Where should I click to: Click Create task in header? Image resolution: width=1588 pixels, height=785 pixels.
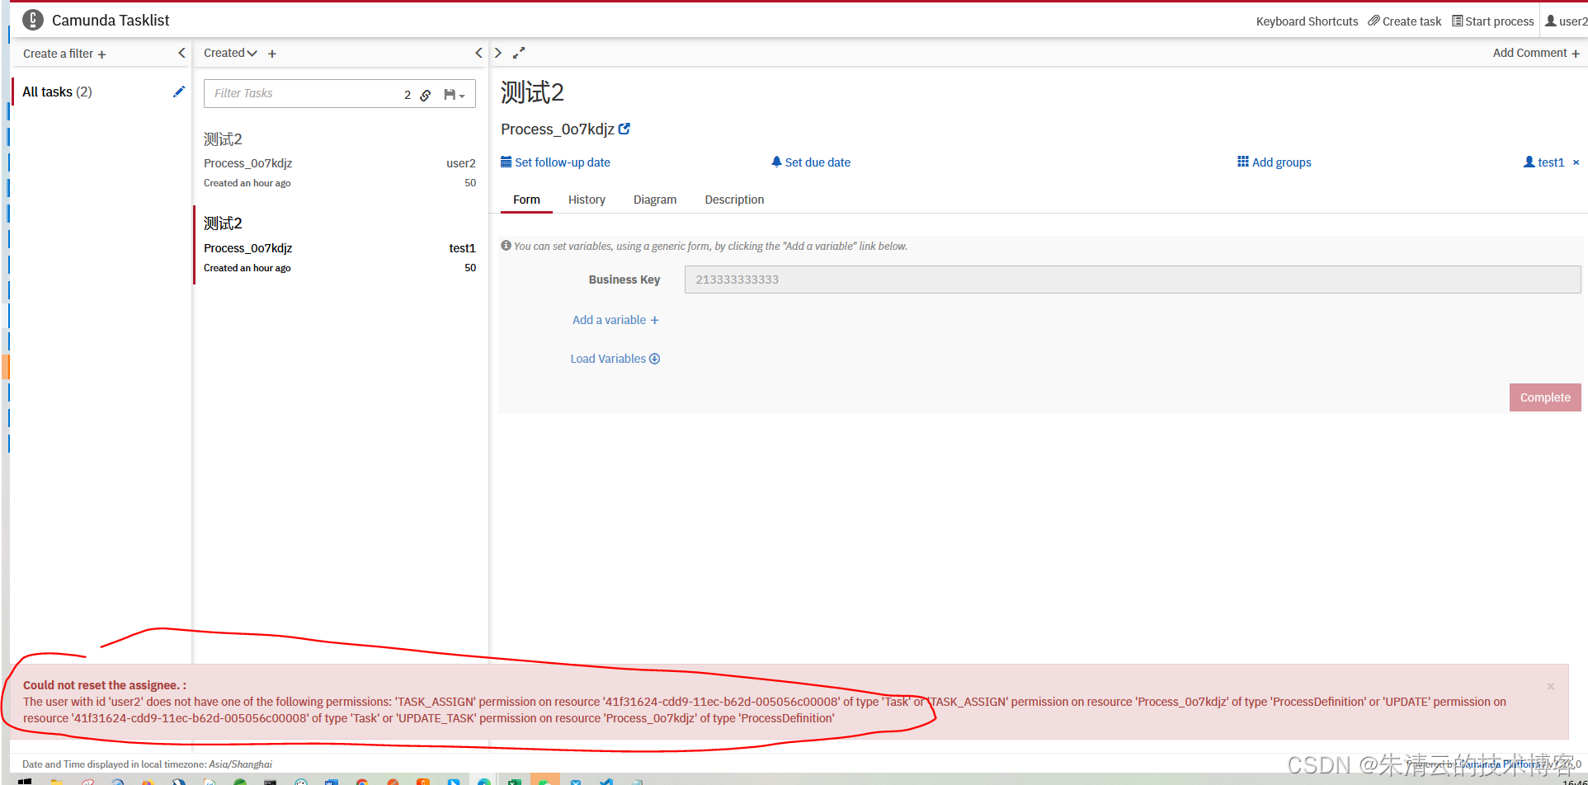pos(1404,21)
